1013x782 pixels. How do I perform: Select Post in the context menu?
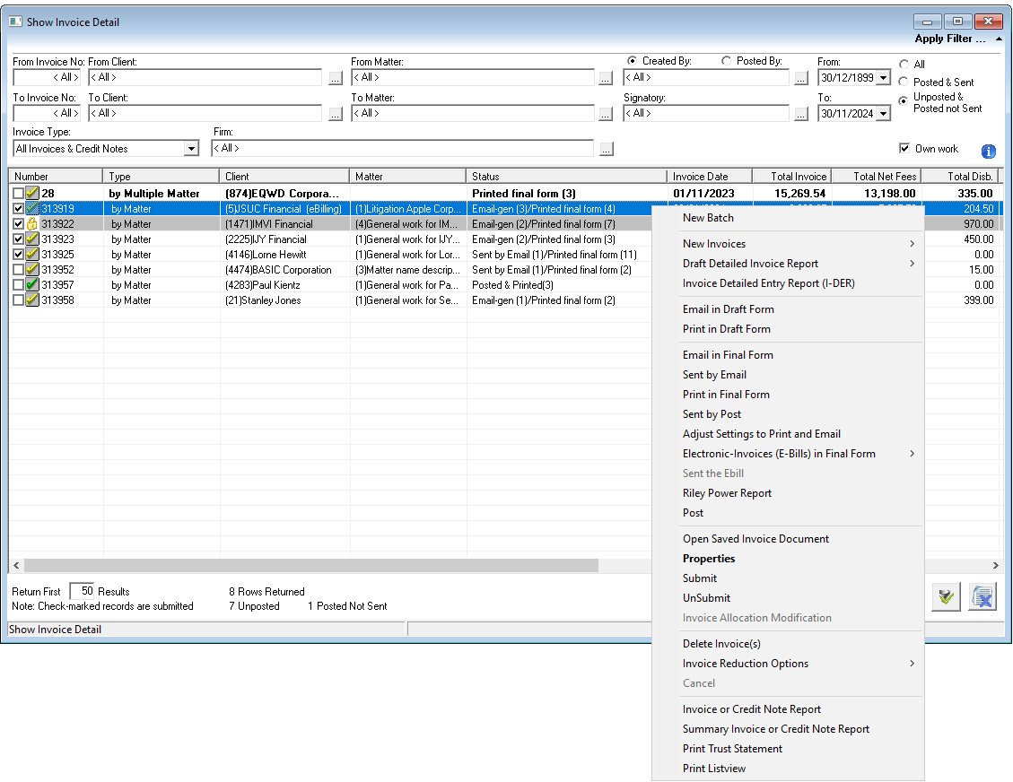pyautogui.click(x=694, y=513)
